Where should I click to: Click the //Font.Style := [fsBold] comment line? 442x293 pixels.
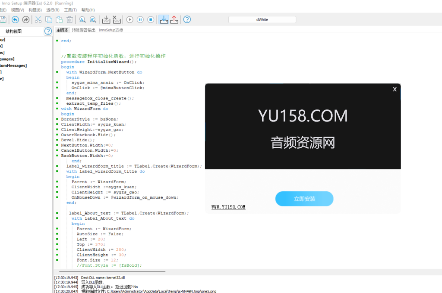pyautogui.click(x=109, y=265)
